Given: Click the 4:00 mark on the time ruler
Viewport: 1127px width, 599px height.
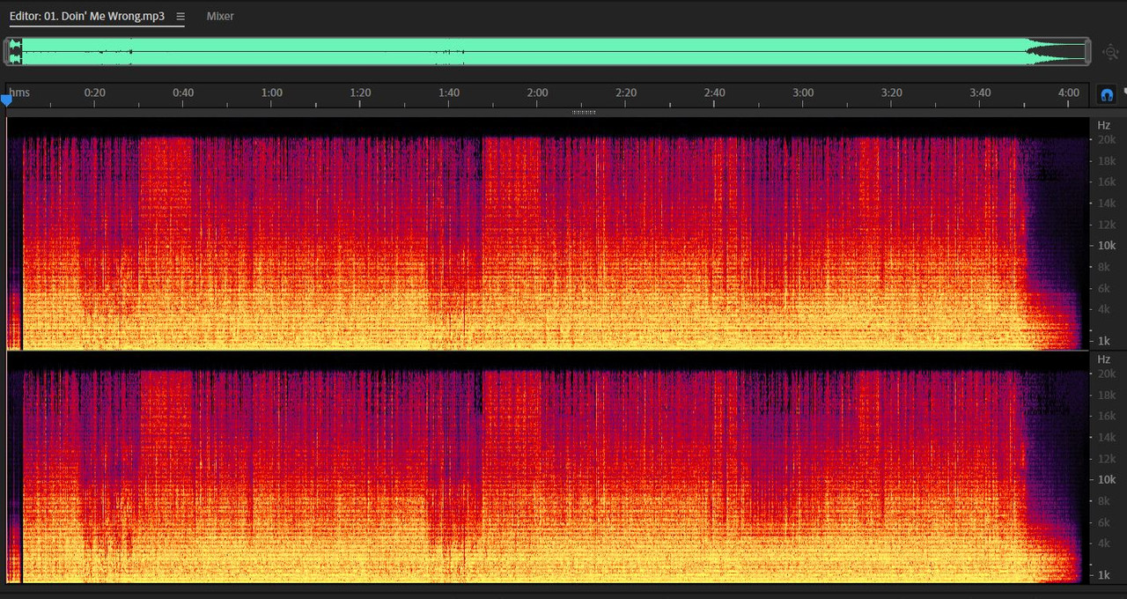Looking at the screenshot, I should pos(1069,92).
